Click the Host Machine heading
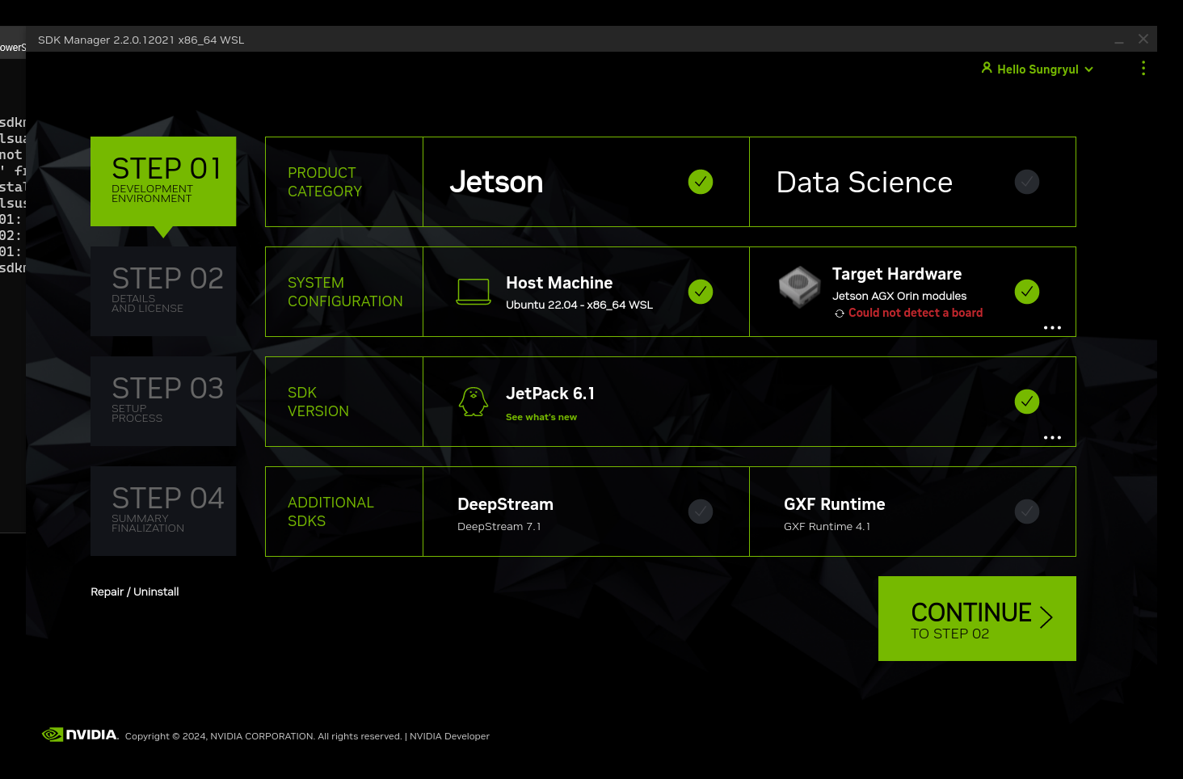The image size is (1183, 779). point(559,283)
